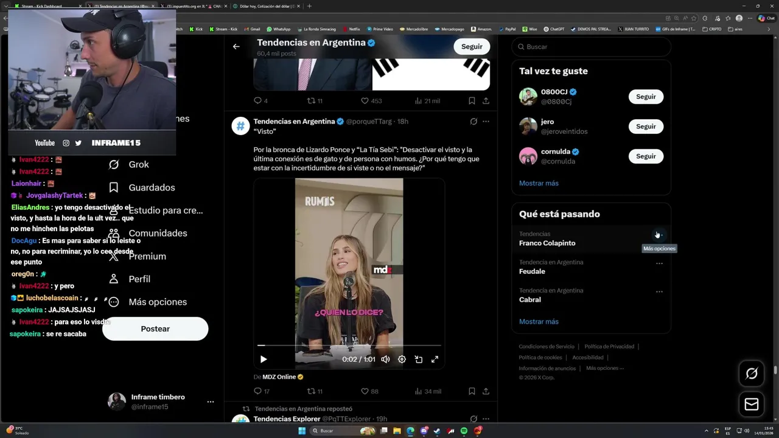Open the MDZ Online source link
Image resolution: width=779 pixels, height=438 pixels.
279,377
